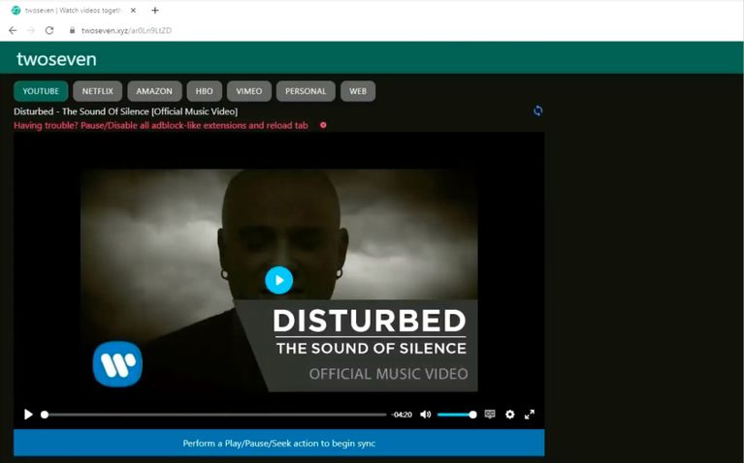744x463 pixels.
Task: Click the video thumbnail image
Action: pos(279,280)
